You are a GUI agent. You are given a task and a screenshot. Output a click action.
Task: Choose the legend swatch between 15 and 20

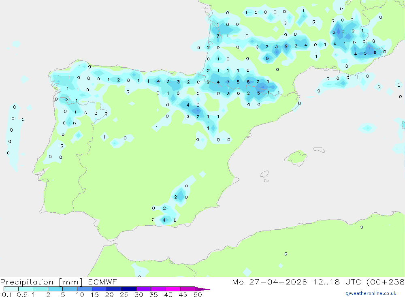[99, 289]
